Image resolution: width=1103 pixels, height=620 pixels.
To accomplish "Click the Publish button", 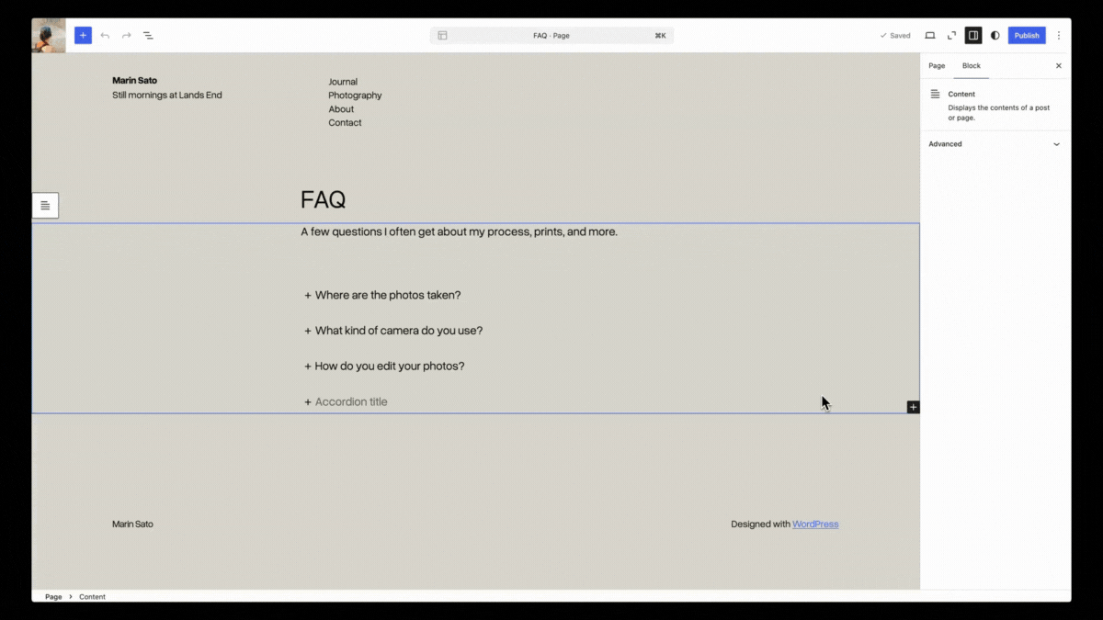I will [x=1026, y=36].
